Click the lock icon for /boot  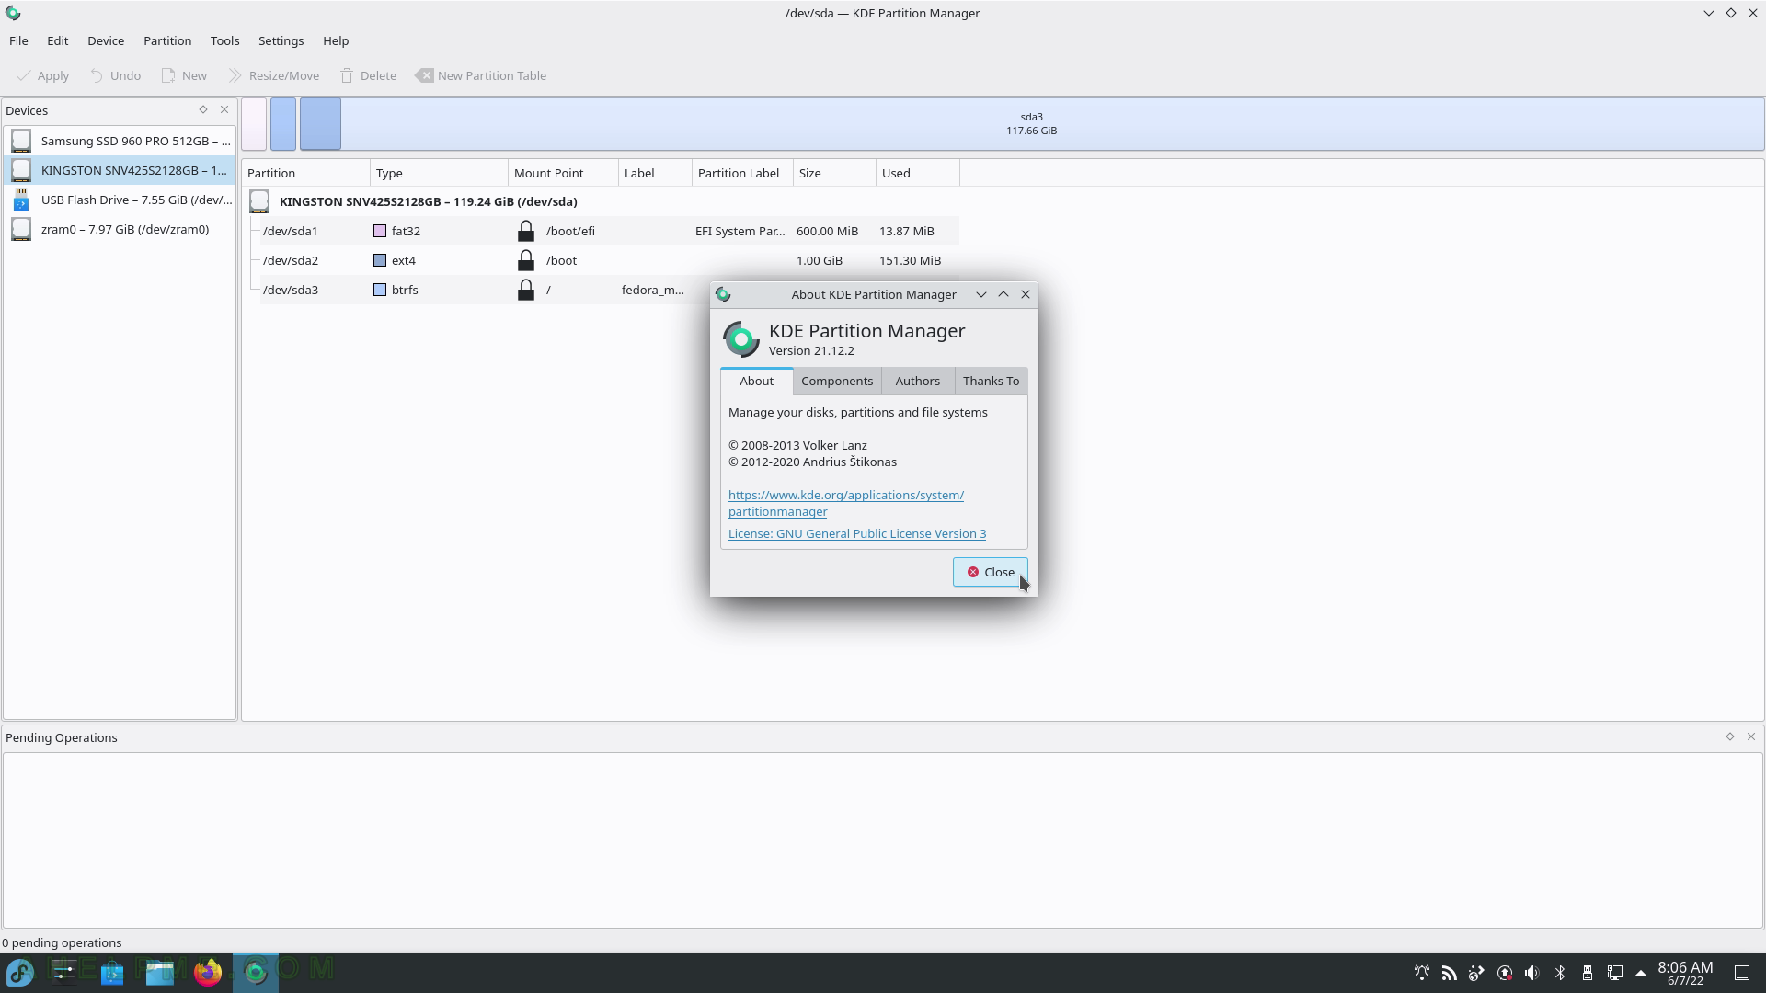click(526, 260)
